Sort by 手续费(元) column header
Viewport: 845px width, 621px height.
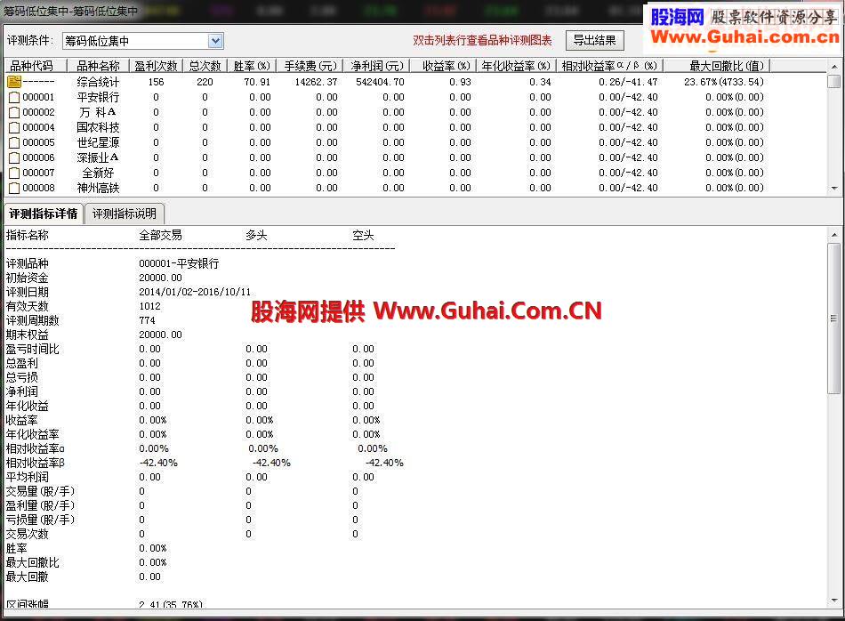(x=310, y=66)
